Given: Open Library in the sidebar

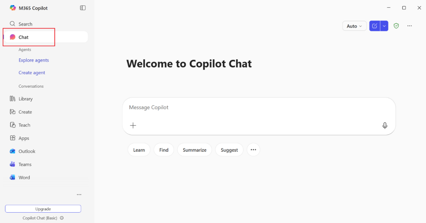Looking at the screenshot, I should click(x=25, y=99).
